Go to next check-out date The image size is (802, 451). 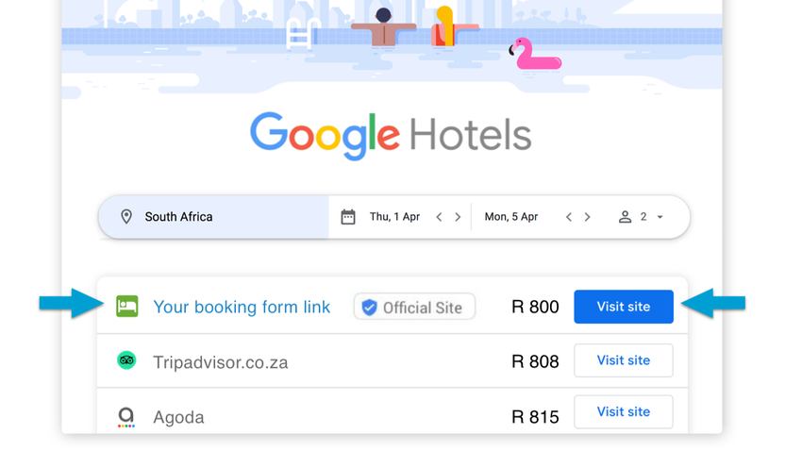pyautogui.click(x=587, y=217)
